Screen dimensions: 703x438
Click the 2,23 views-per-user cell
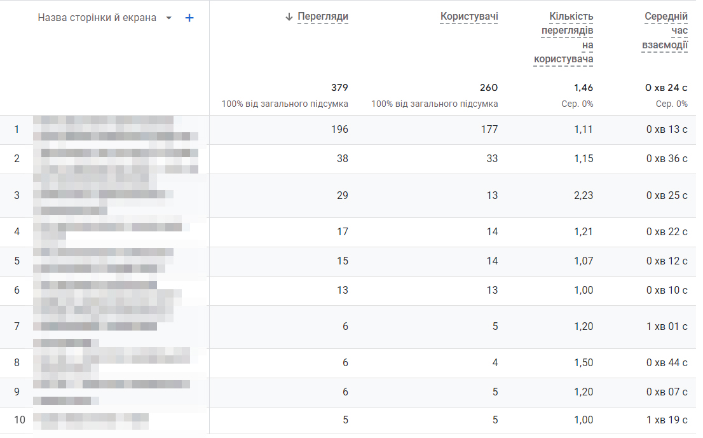click(x=583, y=195)
